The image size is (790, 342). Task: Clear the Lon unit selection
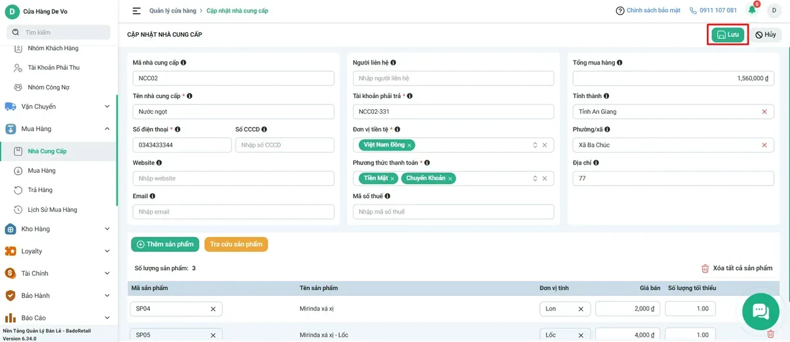click(581, 309)
